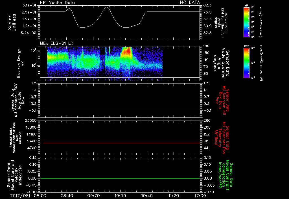
Task: Click the "2012/081 08:00" start time label
Action: pyautogui.click(x=28, y=196)
